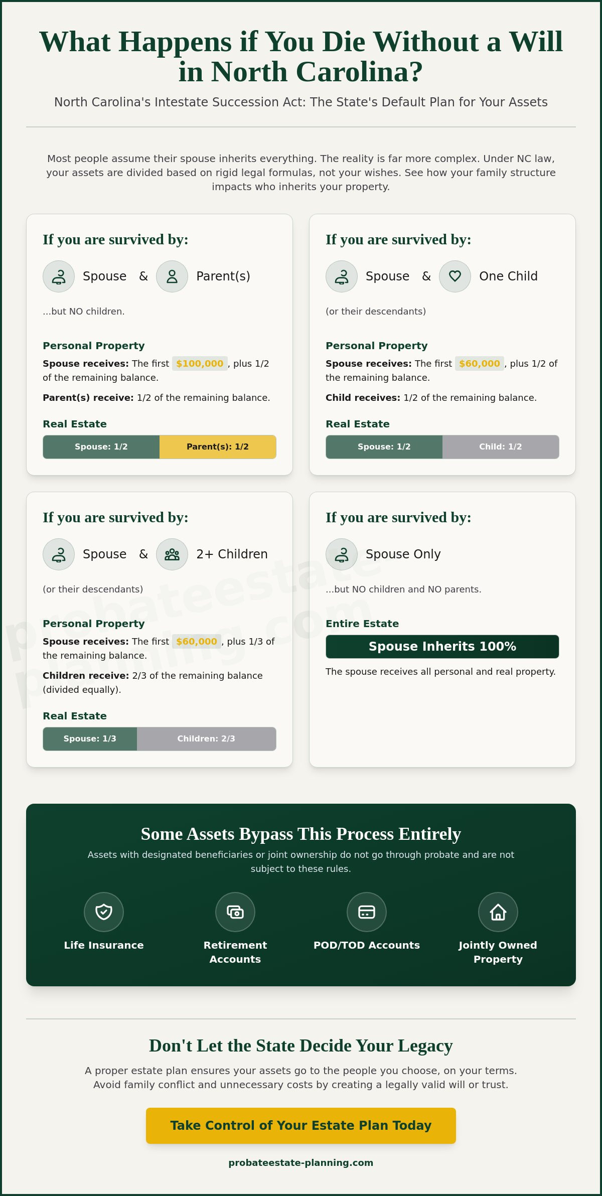
Task: Click the Spouse Inherits 100% bar
Action: point(442,647)
